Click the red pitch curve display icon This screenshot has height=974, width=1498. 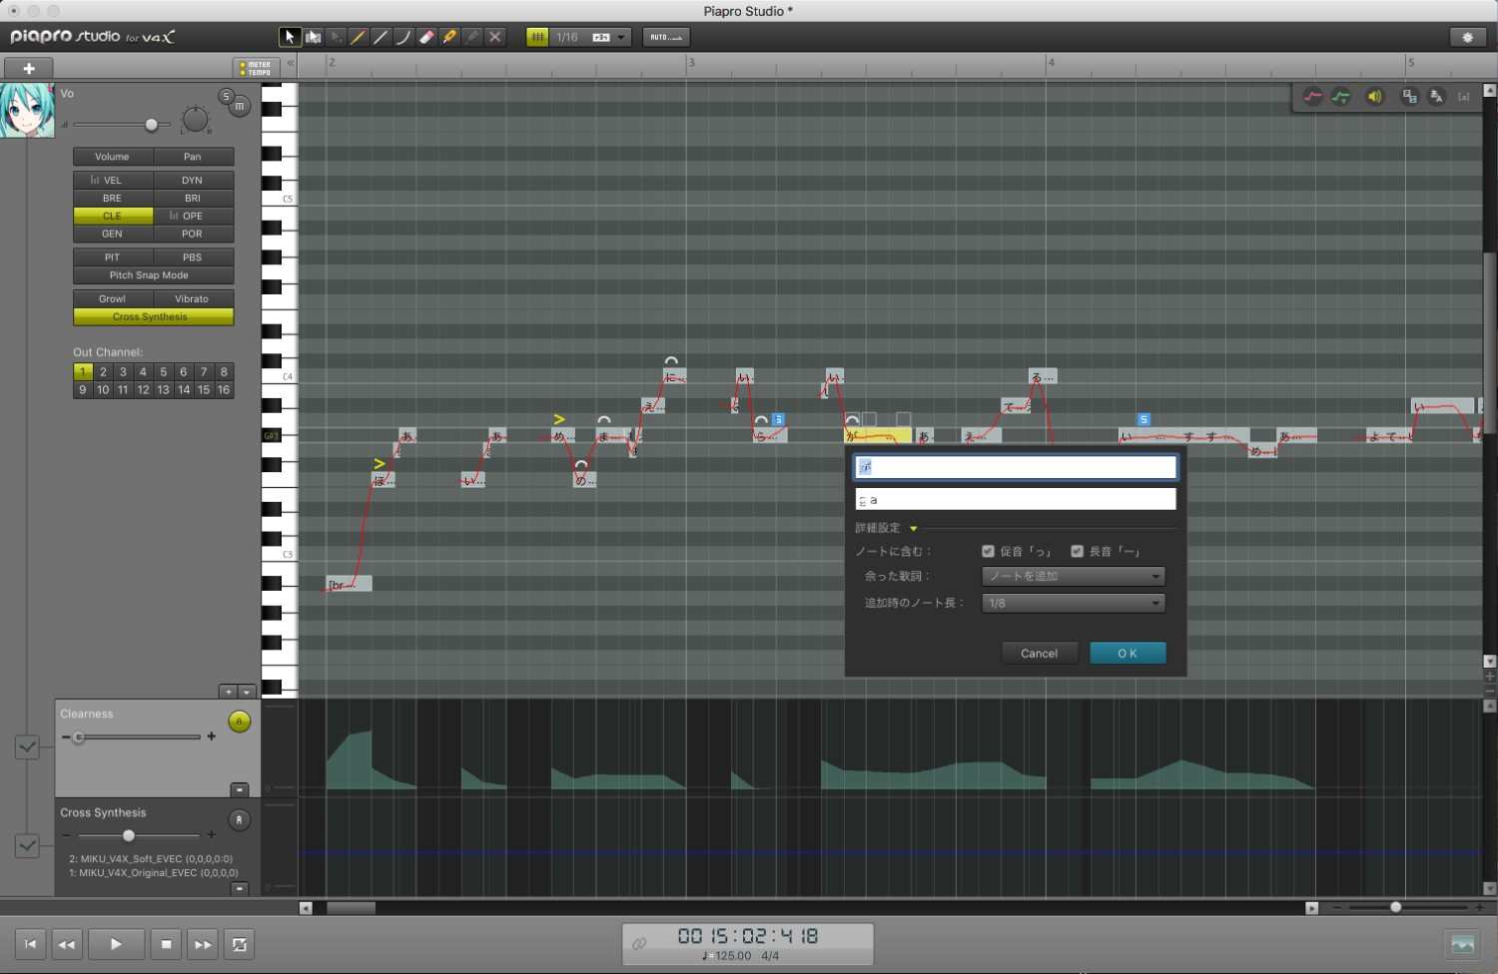(1313, 97)
